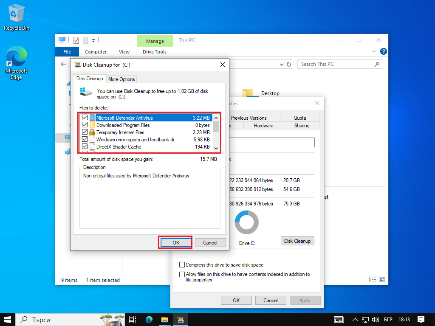
Task: Uncheck Downloaded Program Files checkbox
Action: [85, 125]
